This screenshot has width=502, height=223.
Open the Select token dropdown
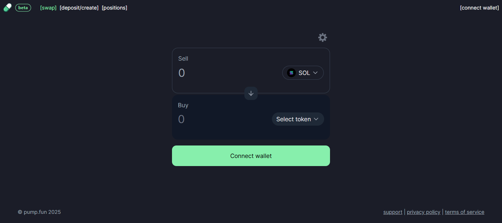[298, 119]
